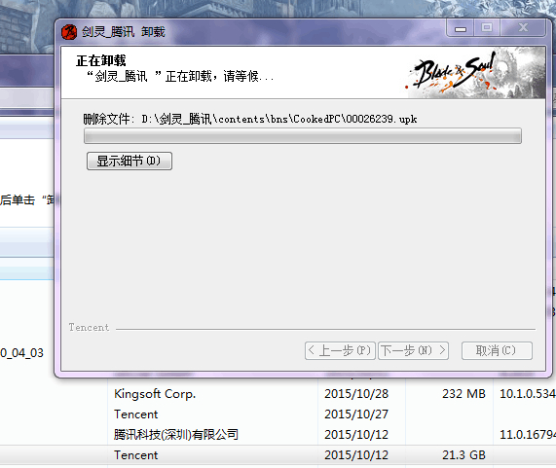Image resolution: width=556 pixels, height=468 pixels.
Task: Click the Blade & Soul logo banner
Action: point(475,73)
